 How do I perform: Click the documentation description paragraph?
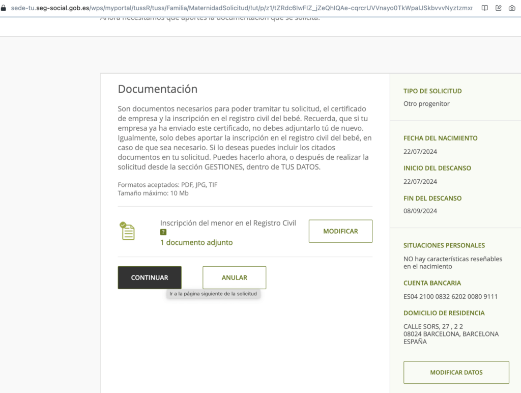(245, 138)
